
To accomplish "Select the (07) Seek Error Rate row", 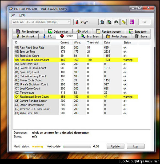I will tap(76, 64).
